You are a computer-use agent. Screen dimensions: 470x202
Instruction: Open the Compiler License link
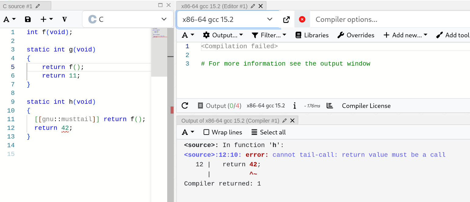[366, 106]
